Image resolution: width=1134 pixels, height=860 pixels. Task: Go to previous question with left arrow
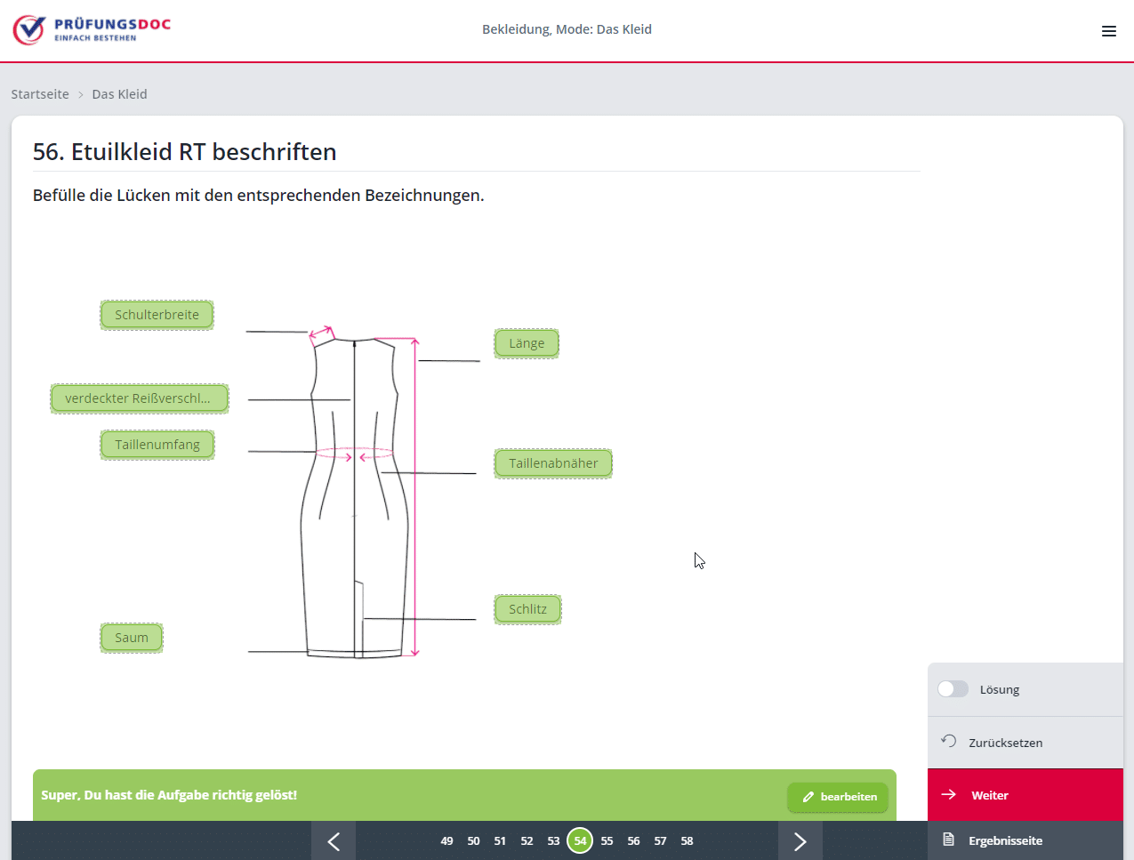tap(334, 841)
